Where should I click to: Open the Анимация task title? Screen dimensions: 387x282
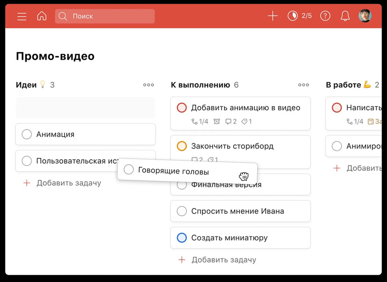click(56, 134)
